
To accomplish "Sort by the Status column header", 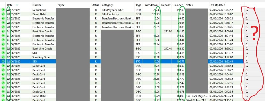I will click(95, 5).
